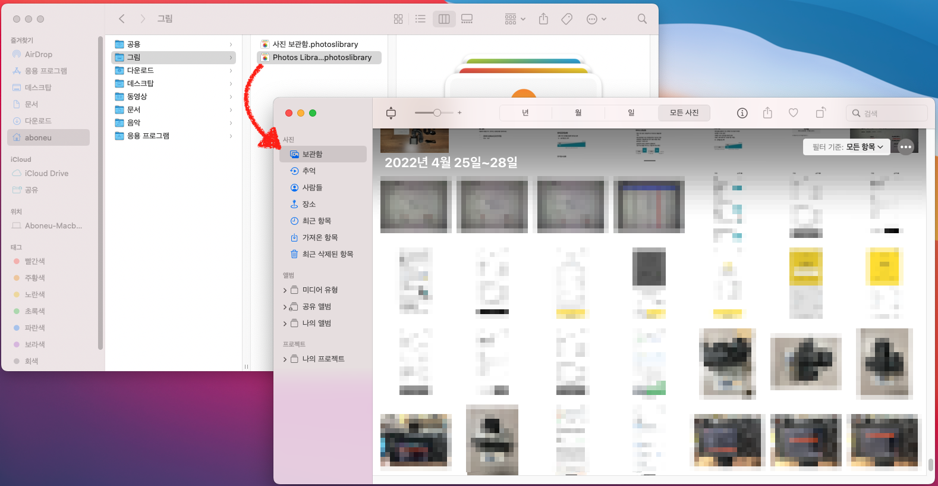Click the rotate icon in Photos toolbar
The height and width of the screenshot is (486, 938).
point(821,112)
